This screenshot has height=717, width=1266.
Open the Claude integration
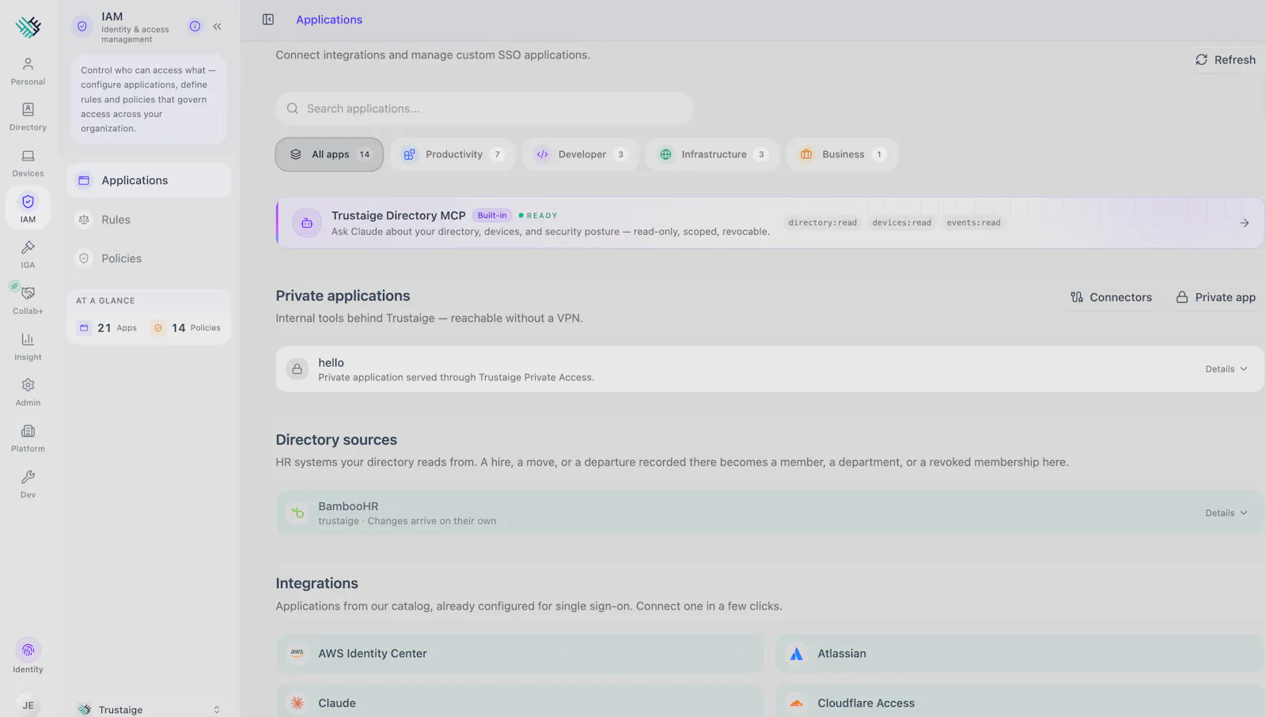tap(520, 703)
